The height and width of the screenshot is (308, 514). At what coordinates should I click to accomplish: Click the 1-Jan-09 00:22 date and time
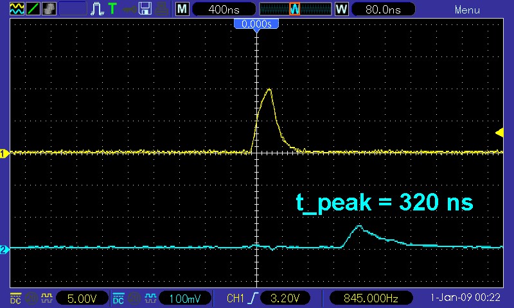pos(465,298)
